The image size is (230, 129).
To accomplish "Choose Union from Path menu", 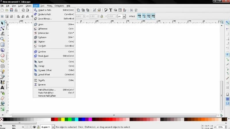I will point(54,24).
